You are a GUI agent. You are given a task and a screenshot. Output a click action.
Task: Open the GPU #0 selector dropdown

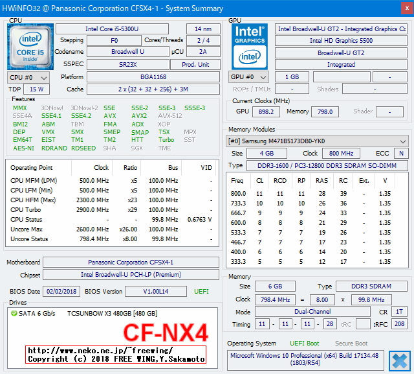point(248,77)
